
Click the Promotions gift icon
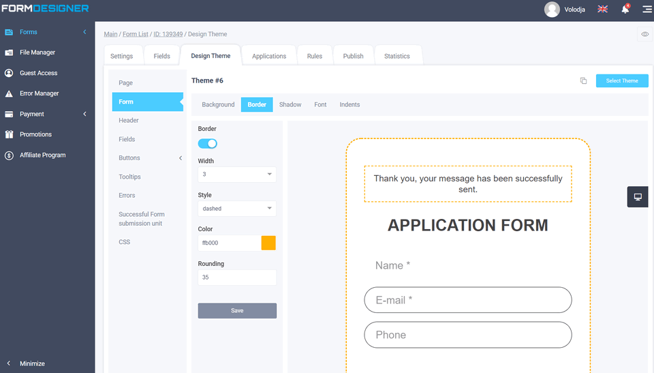coord(9,134)
